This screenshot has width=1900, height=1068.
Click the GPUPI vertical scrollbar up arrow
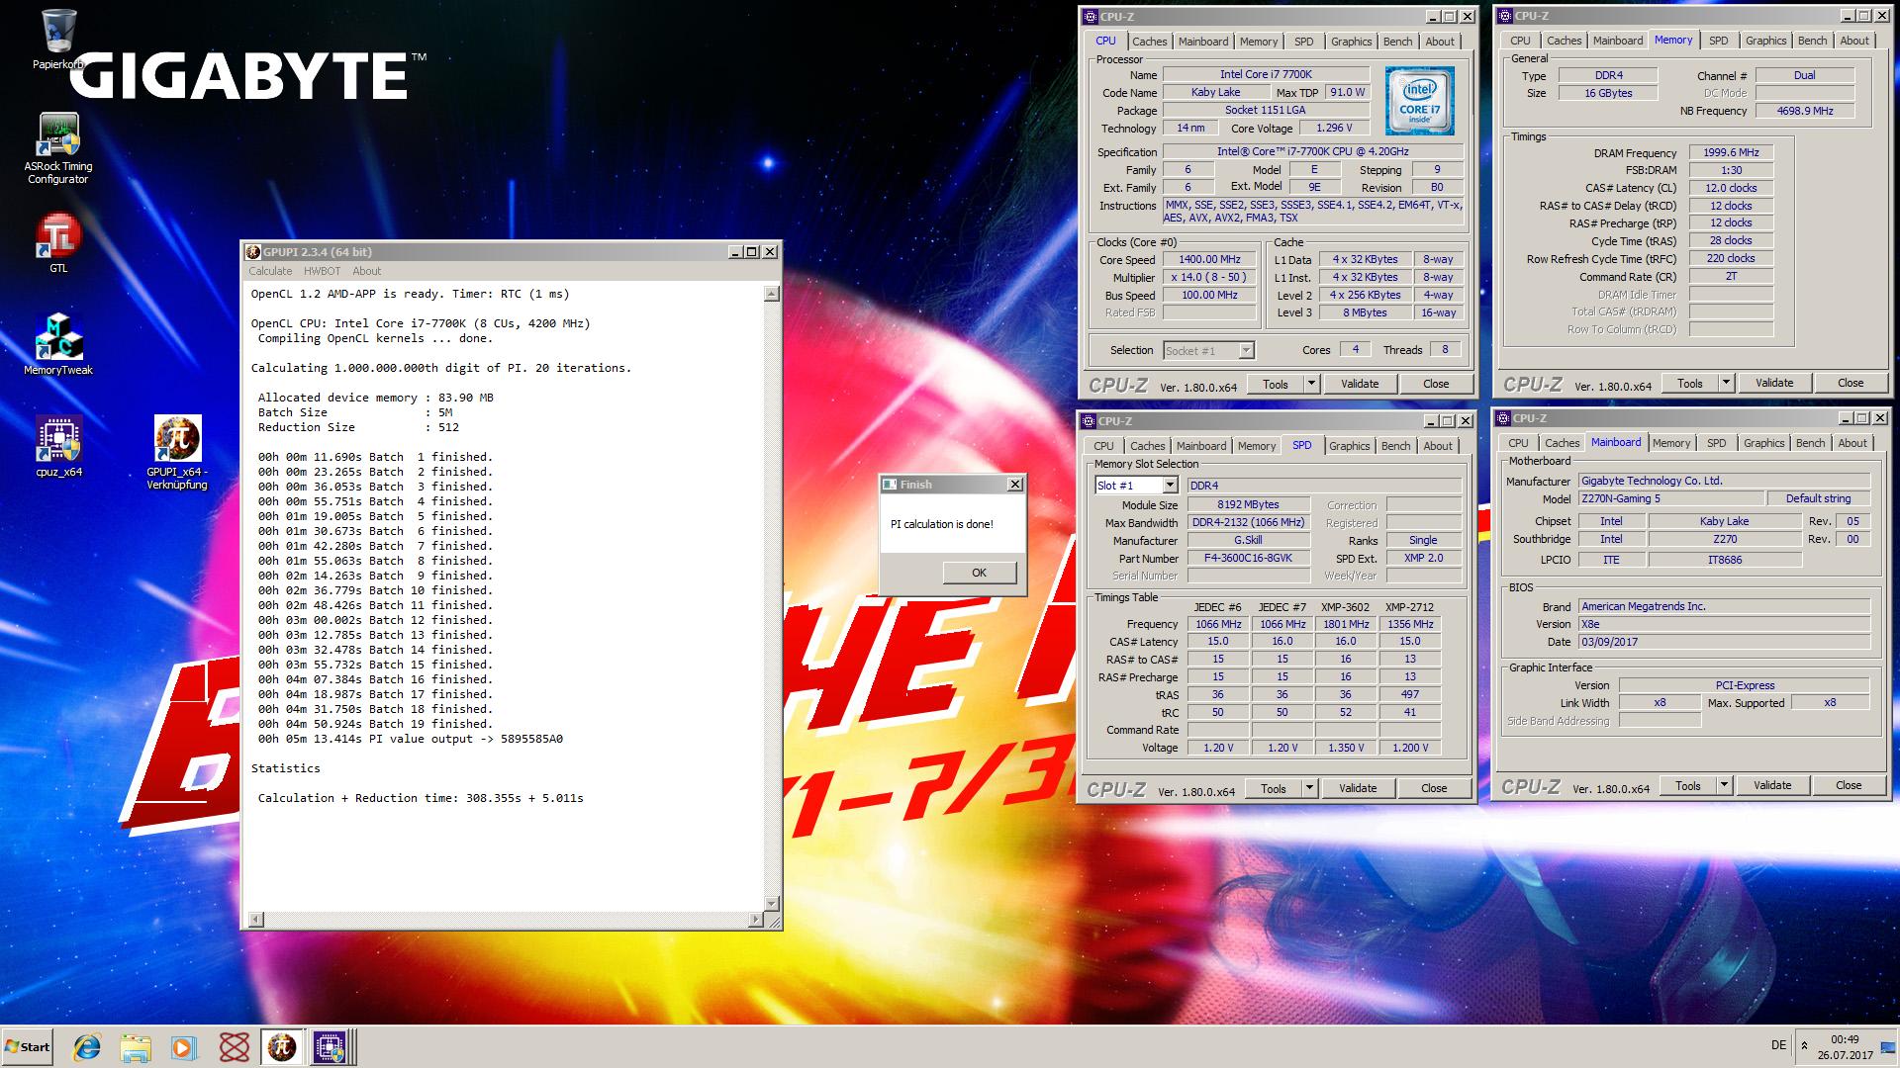772,294
